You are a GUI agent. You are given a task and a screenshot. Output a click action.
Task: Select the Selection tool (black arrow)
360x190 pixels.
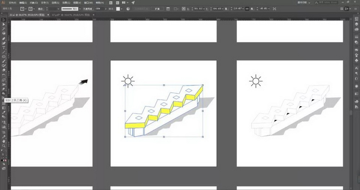[x=4, y=20]
